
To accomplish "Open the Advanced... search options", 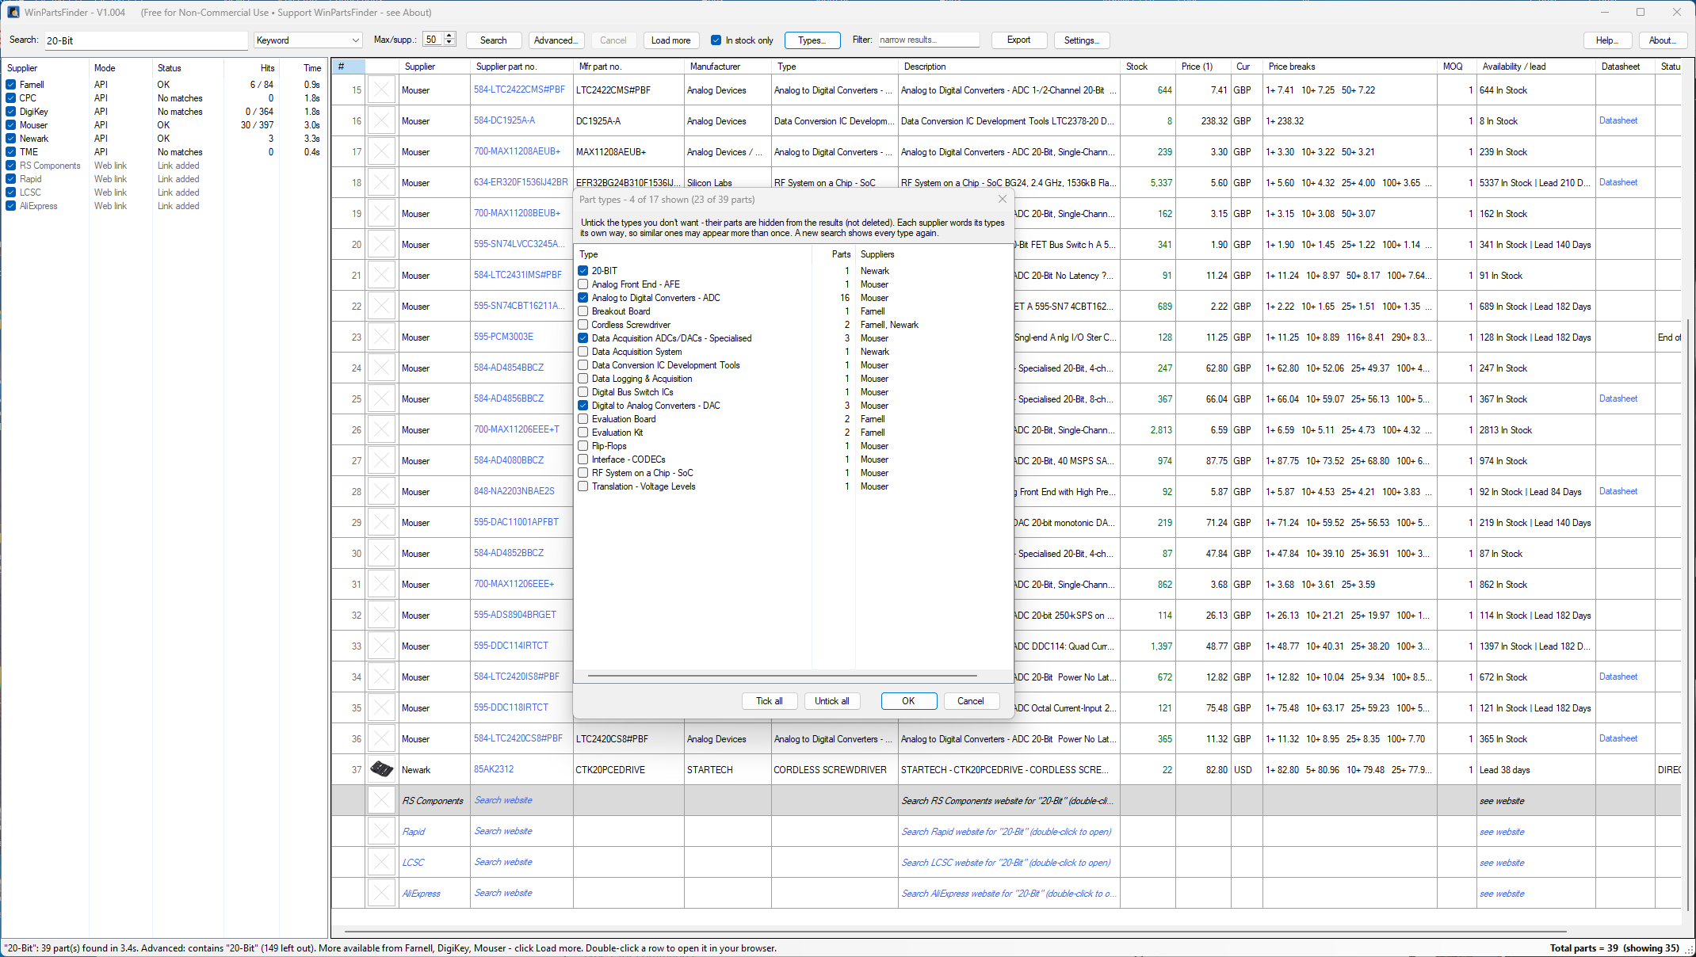I will (x=556, y=40).
